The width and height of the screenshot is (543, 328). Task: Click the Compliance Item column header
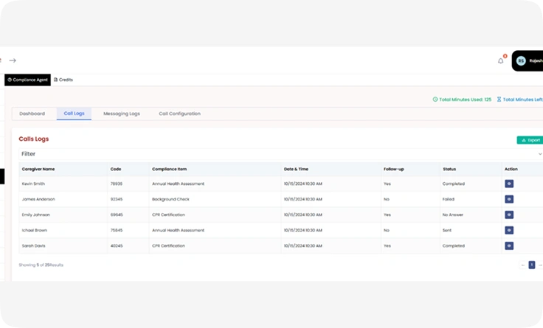170,170
